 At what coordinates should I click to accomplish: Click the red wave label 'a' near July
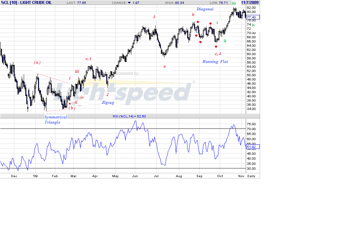coord(164,66)
